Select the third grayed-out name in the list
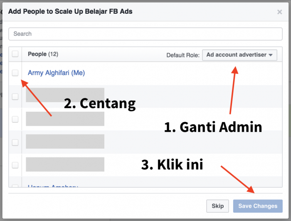The width and height of the screenshot is (291, 221). (65, 142)
